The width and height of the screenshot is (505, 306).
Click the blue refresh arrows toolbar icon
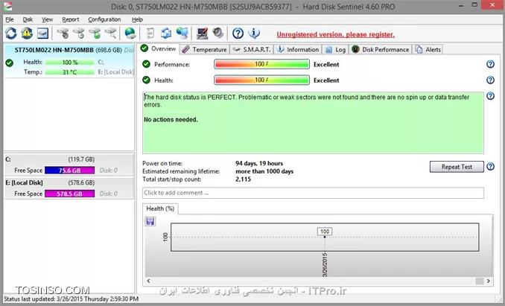tap(10, 34)
